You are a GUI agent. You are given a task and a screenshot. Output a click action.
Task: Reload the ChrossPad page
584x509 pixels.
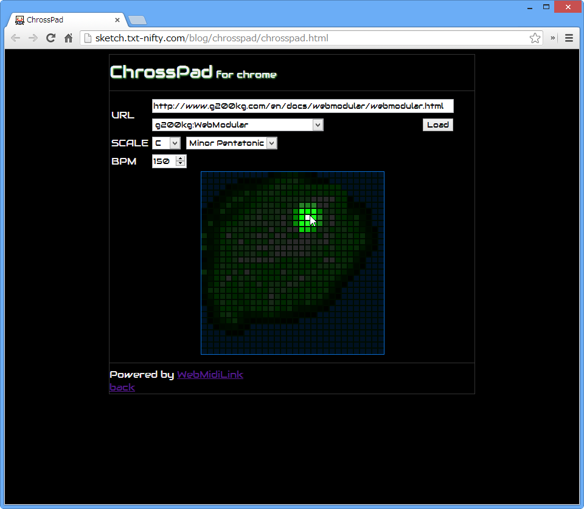50,38
